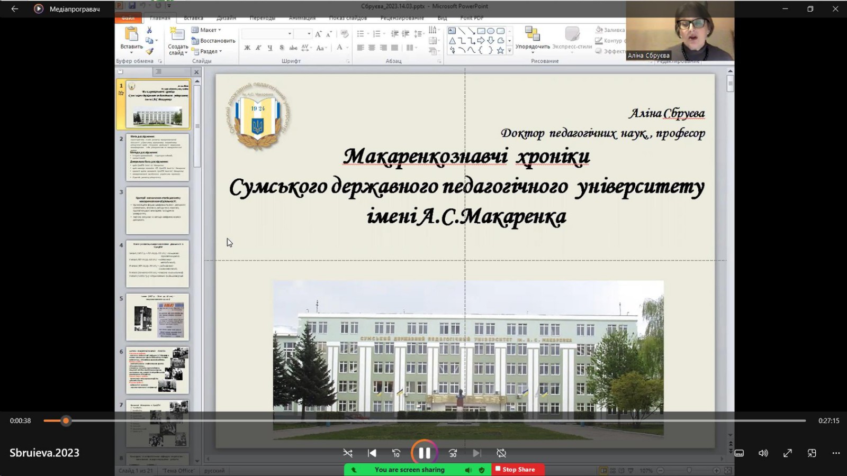Click the video seek slider handle
This screenshot has width=847, height=476.
click(x=66, y=421)
